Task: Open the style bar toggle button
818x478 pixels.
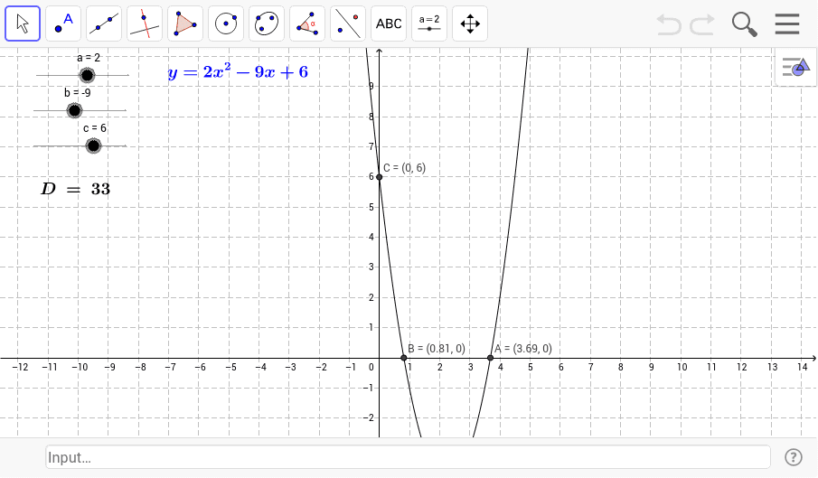Action: pyautogui.click(x=796, y=67)
